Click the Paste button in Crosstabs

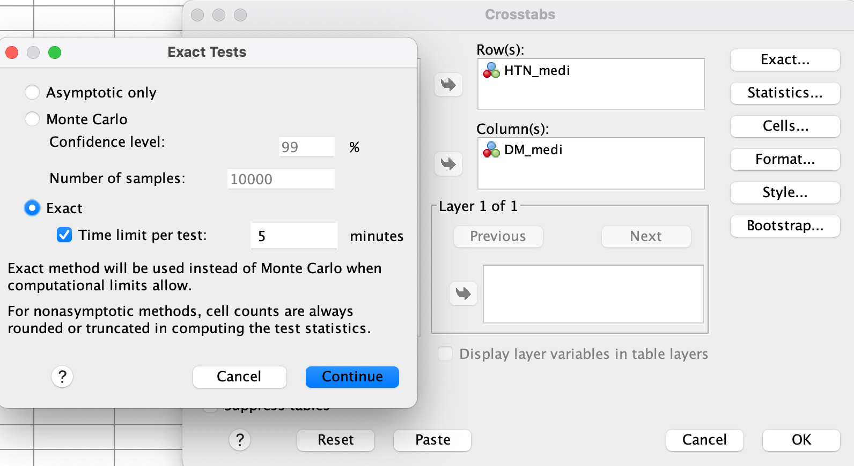click(432, 440)
